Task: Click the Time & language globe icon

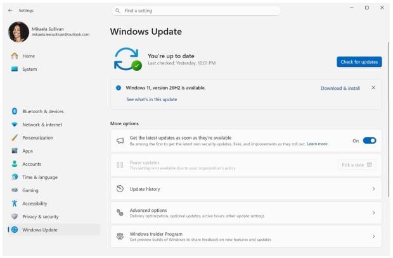Action: coord(15,177)
